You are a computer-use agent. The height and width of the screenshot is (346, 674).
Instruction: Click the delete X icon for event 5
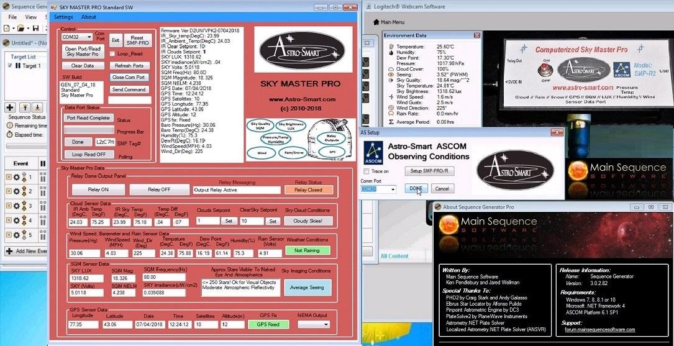(9, 235)
